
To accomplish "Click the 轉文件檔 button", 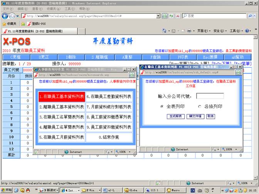I will (x=195, y=116).
